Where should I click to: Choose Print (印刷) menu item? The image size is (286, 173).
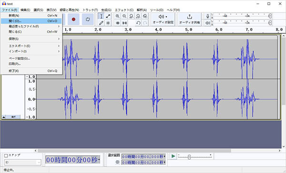[31, 64]
